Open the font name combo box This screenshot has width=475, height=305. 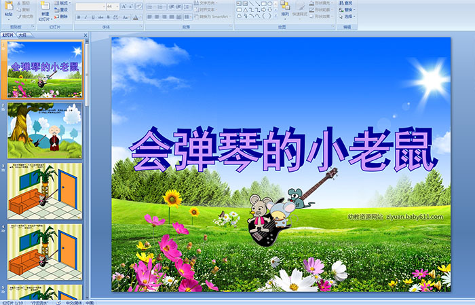[x=90, y=6]
